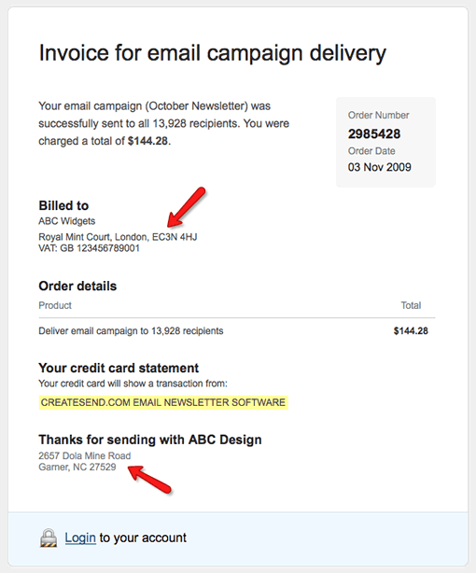Click the Total column header
Screen dimensions: 476x573
(x=411, y=305)
